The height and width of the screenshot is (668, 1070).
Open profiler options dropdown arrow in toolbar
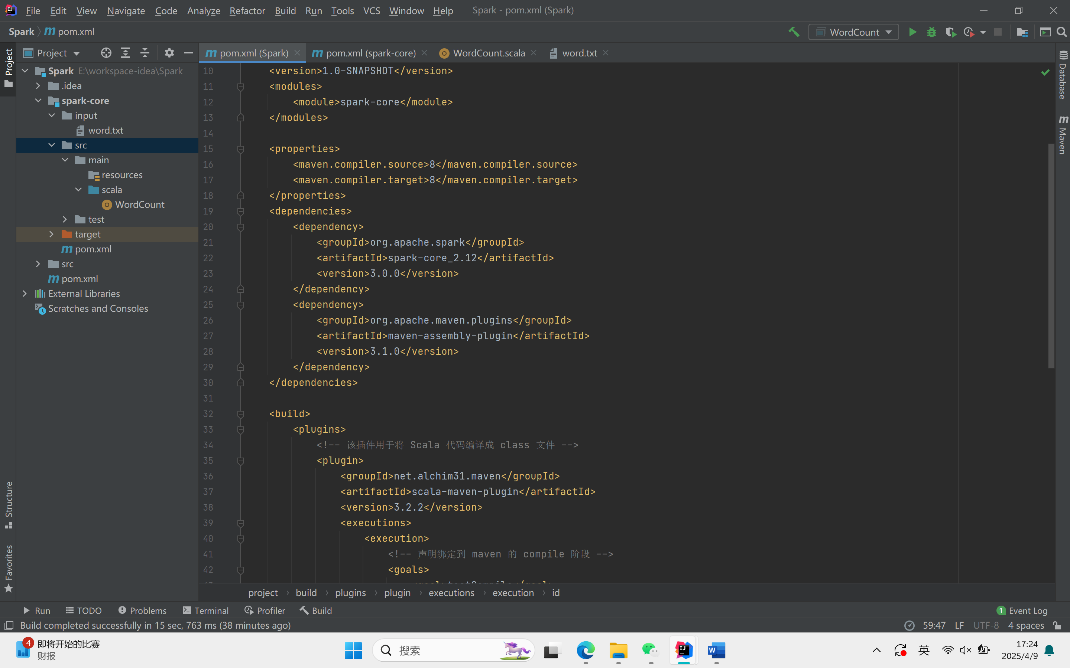point(983,32)
